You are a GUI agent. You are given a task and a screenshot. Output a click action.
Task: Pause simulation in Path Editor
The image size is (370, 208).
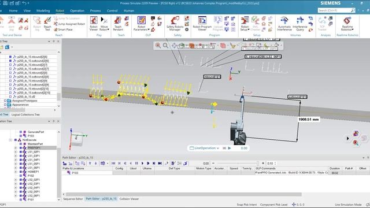point(136,163)
